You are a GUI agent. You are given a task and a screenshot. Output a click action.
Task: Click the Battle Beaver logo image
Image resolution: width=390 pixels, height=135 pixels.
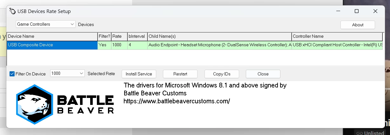(65, 104)
